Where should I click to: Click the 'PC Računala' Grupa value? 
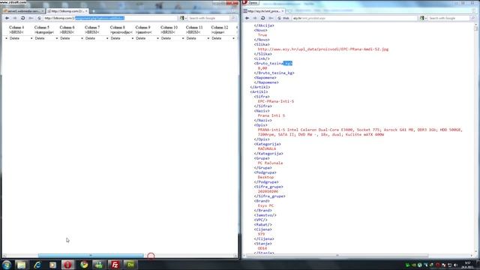pos(270,163)
